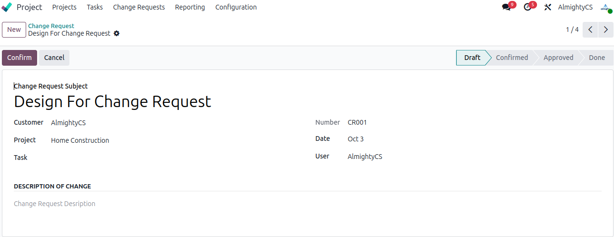Screen dimensions: 614x237
Task: Go to previous record arrow
Action: point(590,30)
